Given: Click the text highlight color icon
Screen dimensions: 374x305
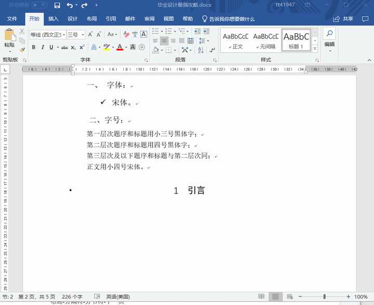Looking at the screenshot, I should (106, 47).
